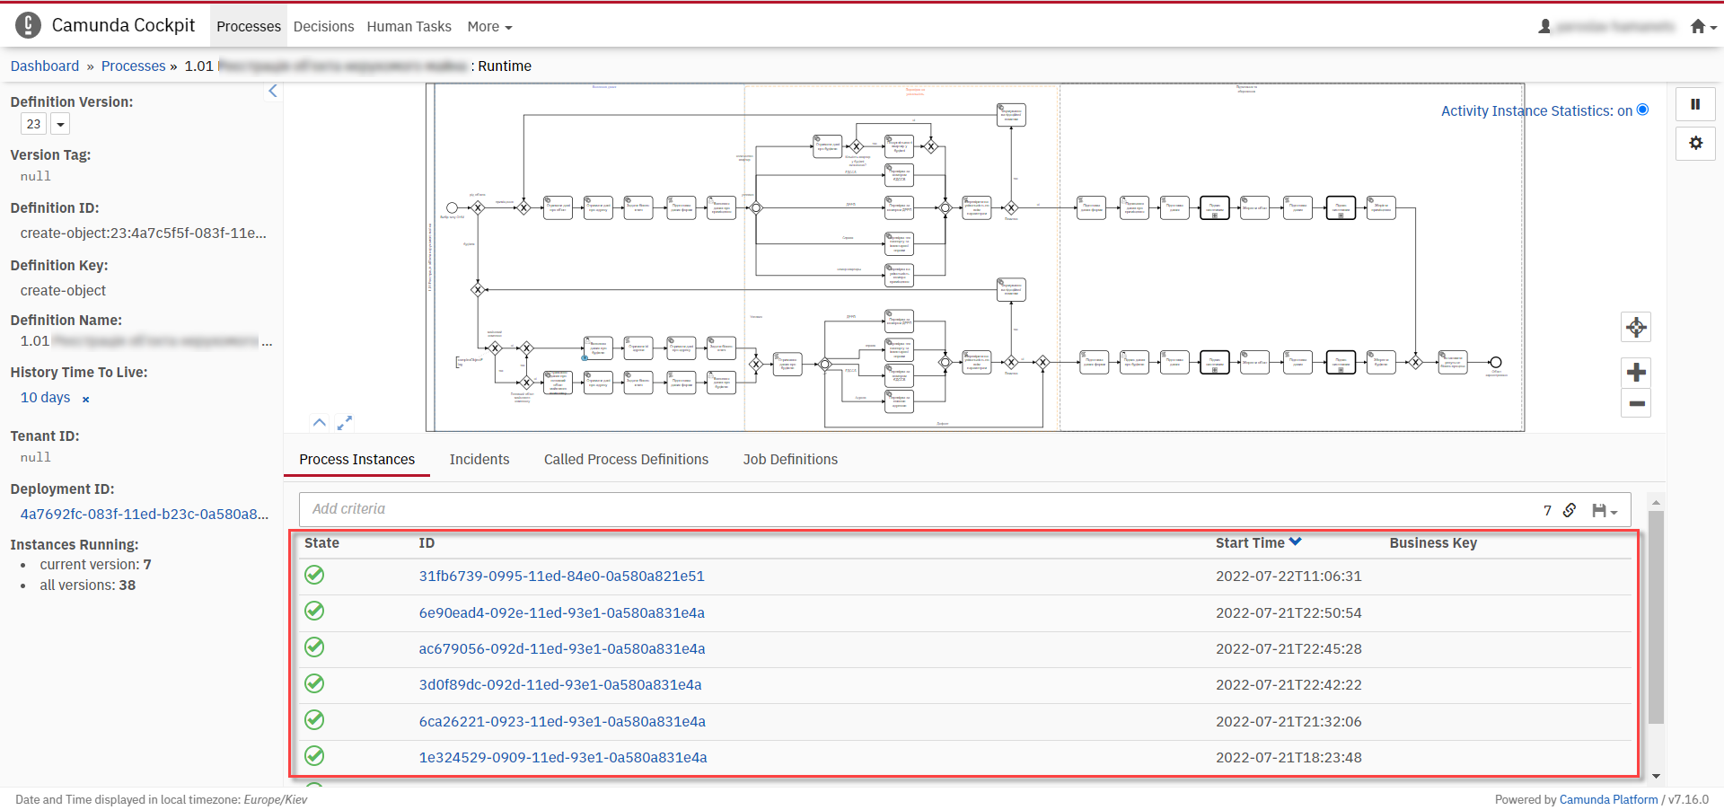Image resolution: width=1724 pixels, height=810 pixels.
Task: Remove History Time To Live value
Action: point(86,400)
